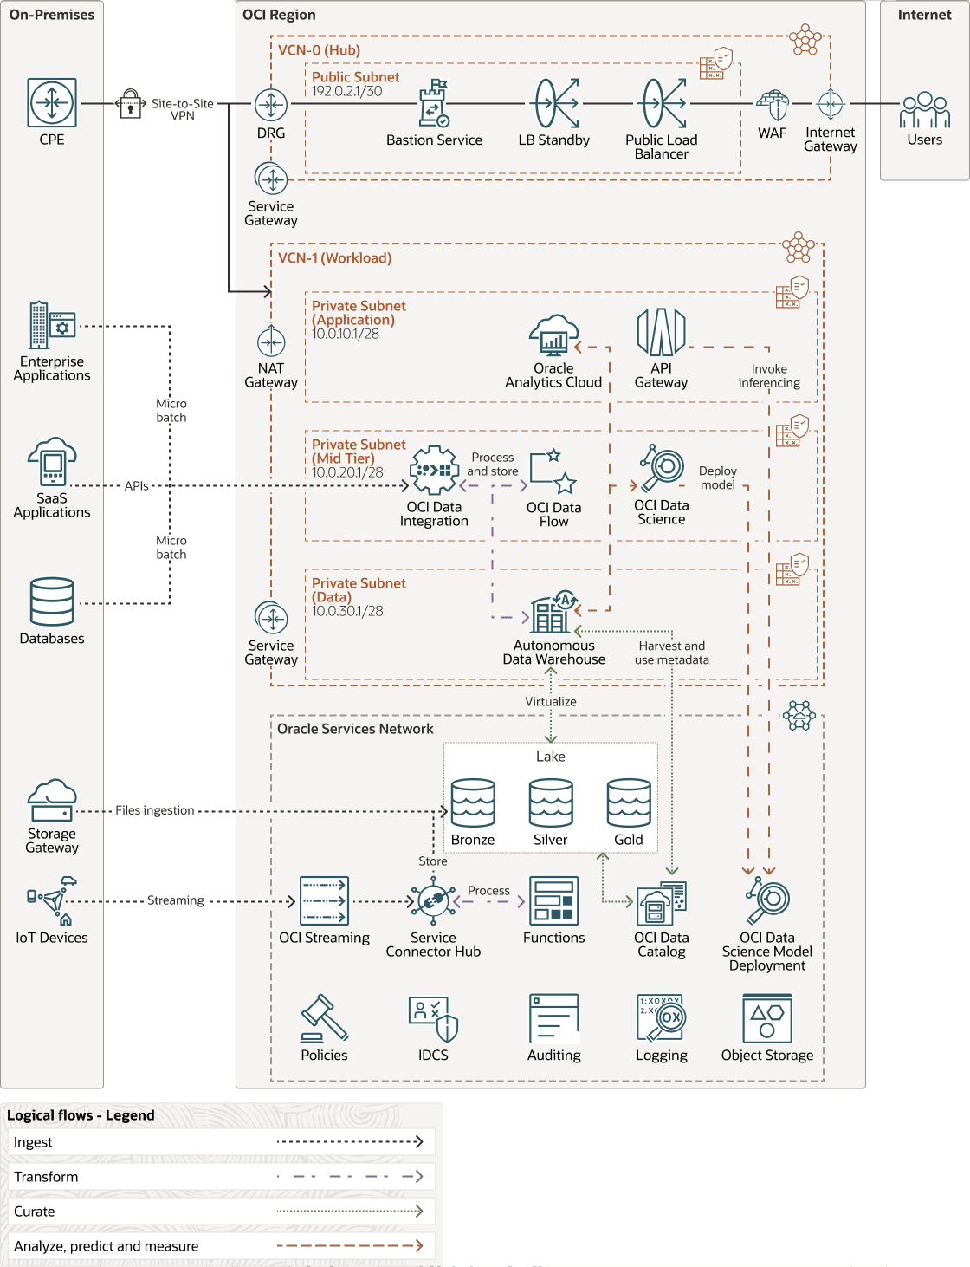Select the Storage Gateway icon
970x1267 pixels.
point(52,800)
